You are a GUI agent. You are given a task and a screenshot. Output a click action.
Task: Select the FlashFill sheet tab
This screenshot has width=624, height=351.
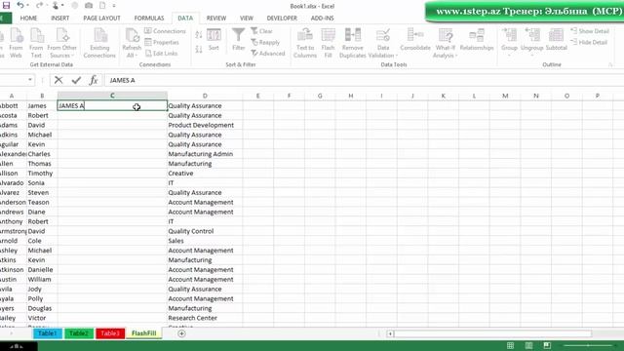tap(143, 333)
